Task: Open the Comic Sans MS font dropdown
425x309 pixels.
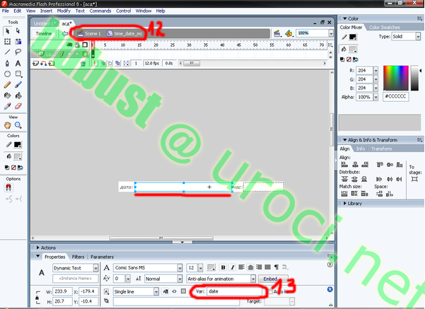Action: click(180, 268)
